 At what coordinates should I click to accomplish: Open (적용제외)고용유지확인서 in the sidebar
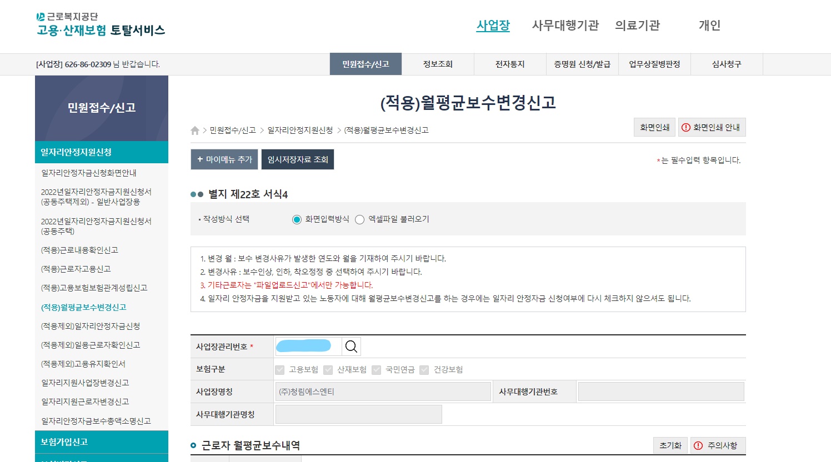coord(83,364)
